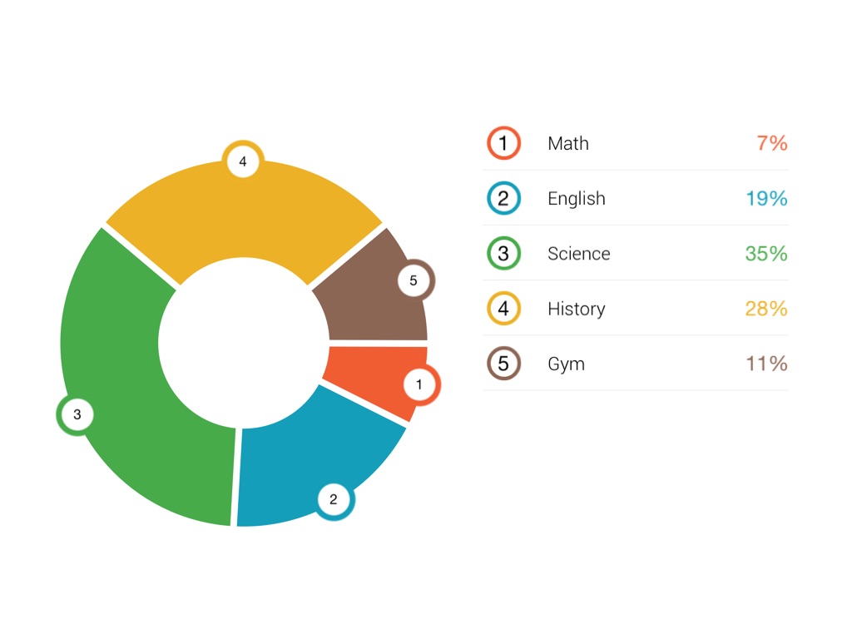Click the English legend label
Image resolution: width=852 pixels, height=639 pixels.
[x=577, y=198]
